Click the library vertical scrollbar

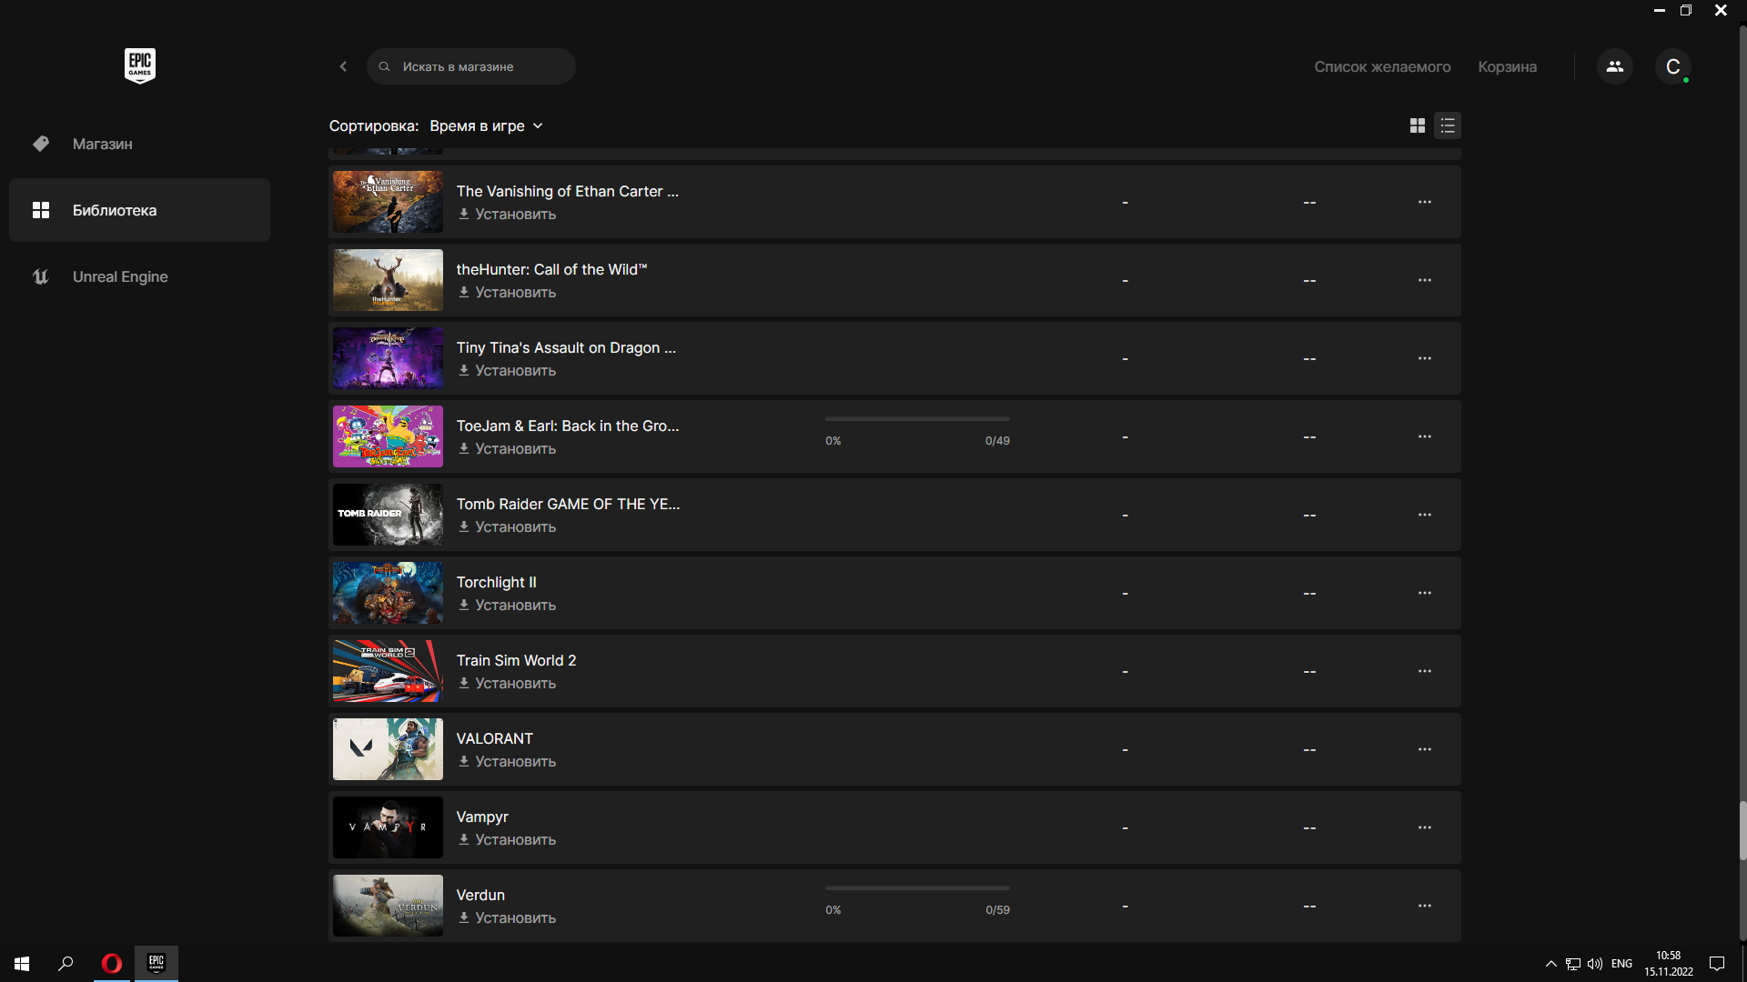[1742, 830]
